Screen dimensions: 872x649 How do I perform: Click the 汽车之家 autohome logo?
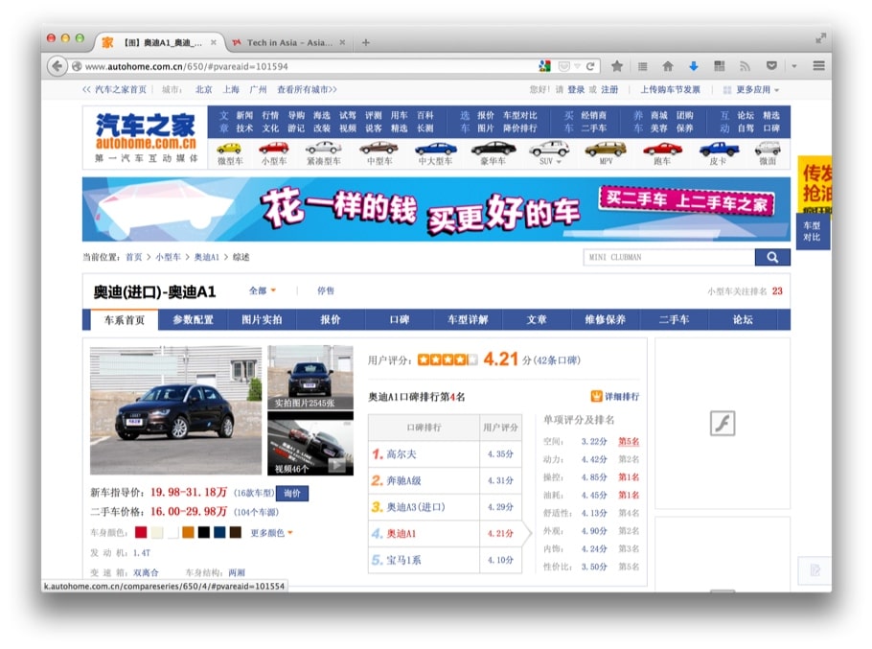click(145, 137)
